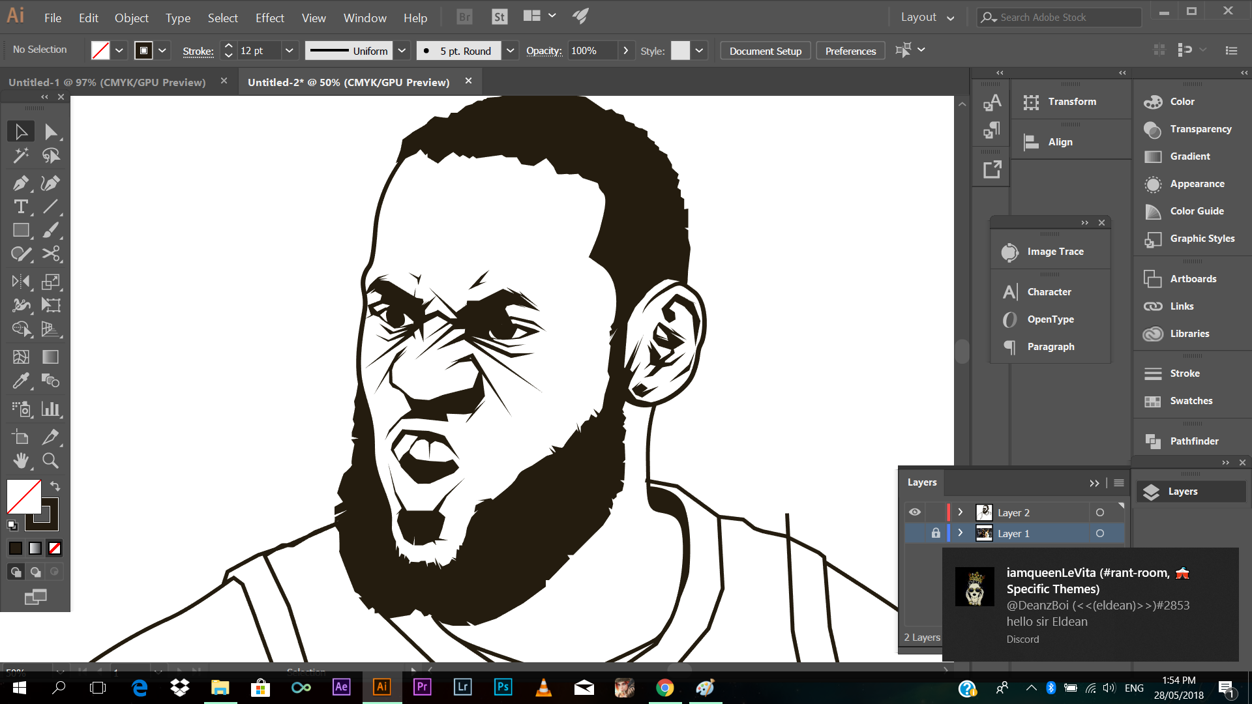This screenshot has height=704, width=1252.
Task: Toggle visibility of Layer 2
Action: pos(915,512)
